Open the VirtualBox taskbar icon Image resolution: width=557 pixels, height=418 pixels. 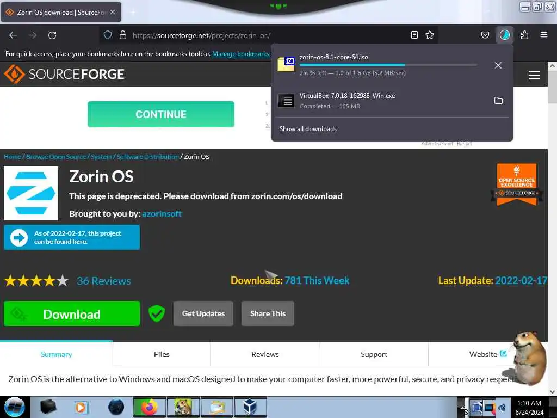(x=250, y=407)
